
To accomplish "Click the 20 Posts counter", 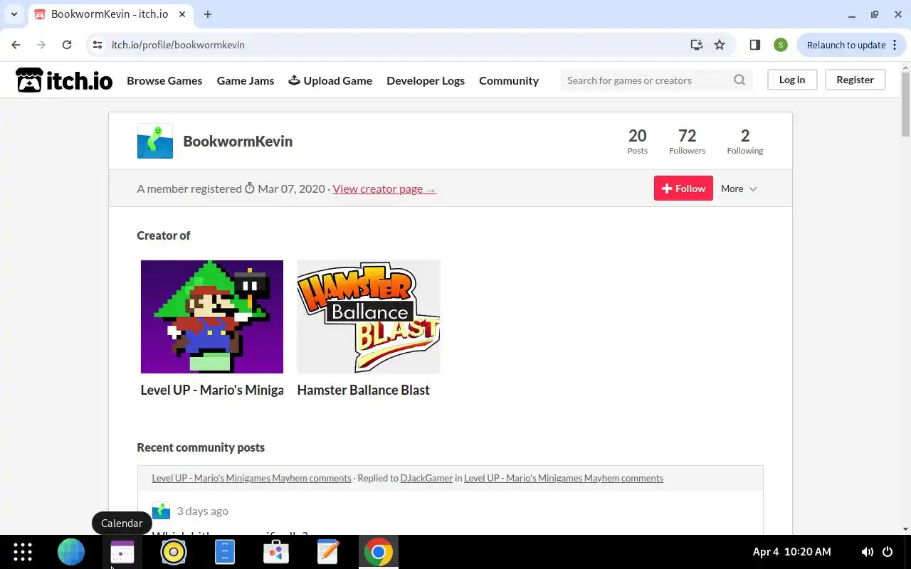I will (638, 141).
